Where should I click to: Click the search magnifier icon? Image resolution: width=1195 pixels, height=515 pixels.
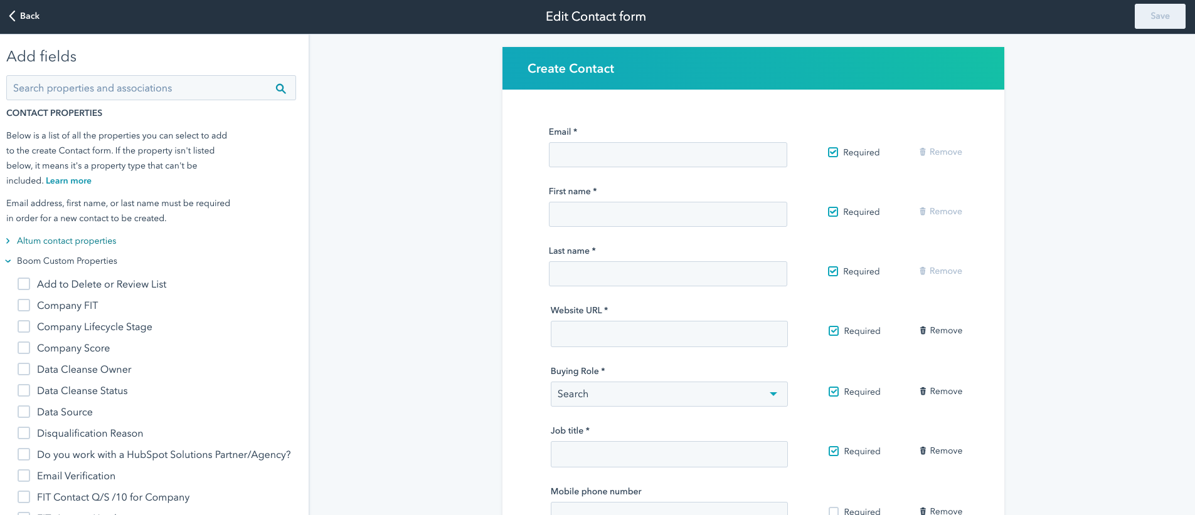pos(281,89)
